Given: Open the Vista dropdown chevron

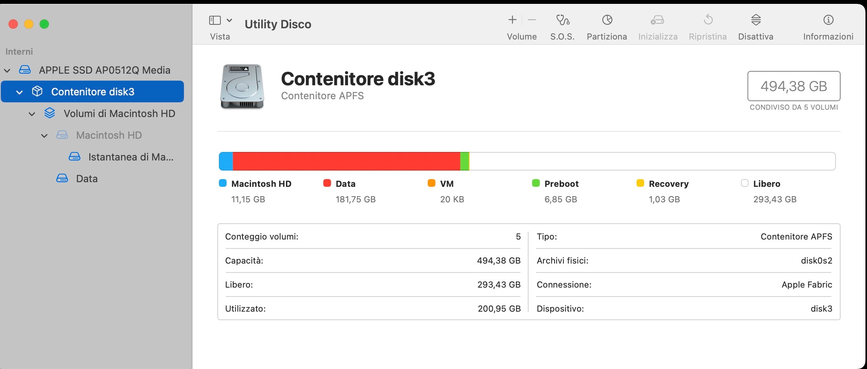Looking at the screenshot, I should point(229,20).
